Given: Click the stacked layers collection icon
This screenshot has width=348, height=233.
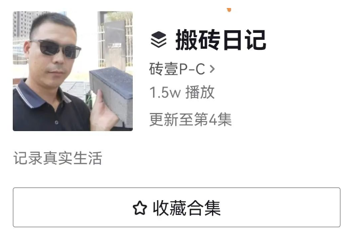Looking at the screenshot, I should [x=158, y=40].
